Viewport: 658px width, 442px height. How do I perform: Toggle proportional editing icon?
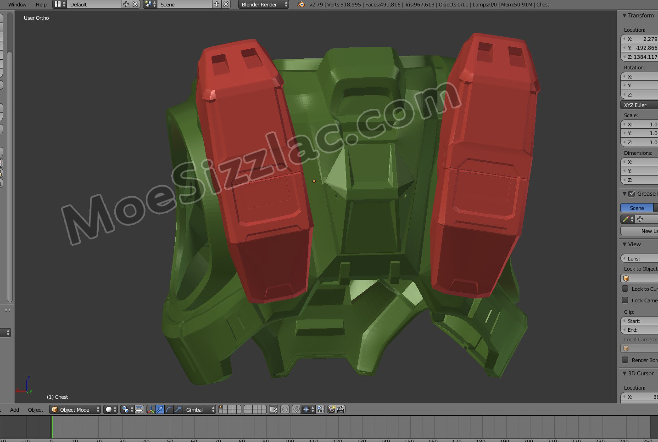(x=285, y=409)
